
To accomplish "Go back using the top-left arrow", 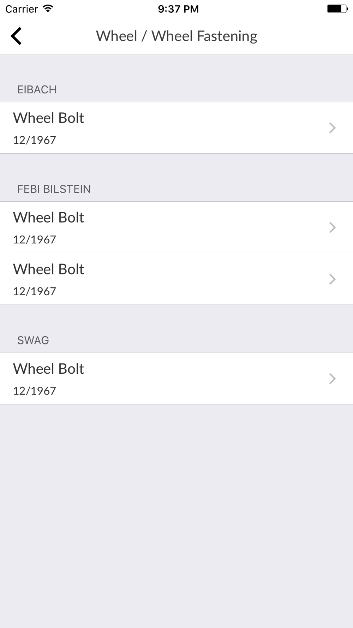I will point(16,36).
